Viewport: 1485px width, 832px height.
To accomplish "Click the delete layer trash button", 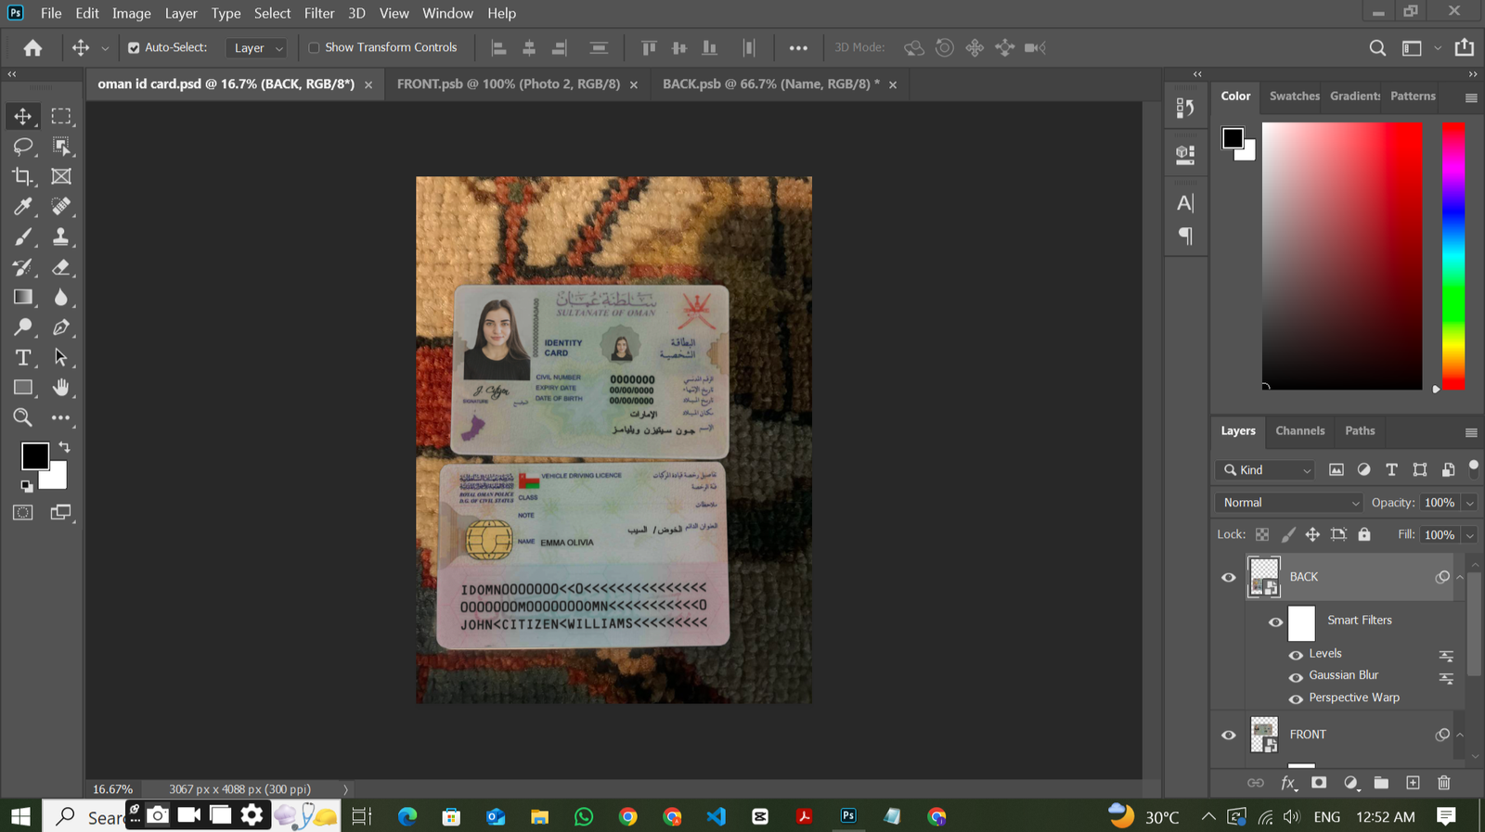I will [1443, 783].
